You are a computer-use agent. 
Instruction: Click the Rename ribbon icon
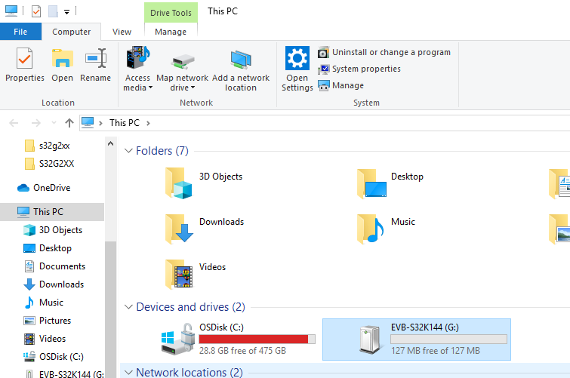pos(96,59)
